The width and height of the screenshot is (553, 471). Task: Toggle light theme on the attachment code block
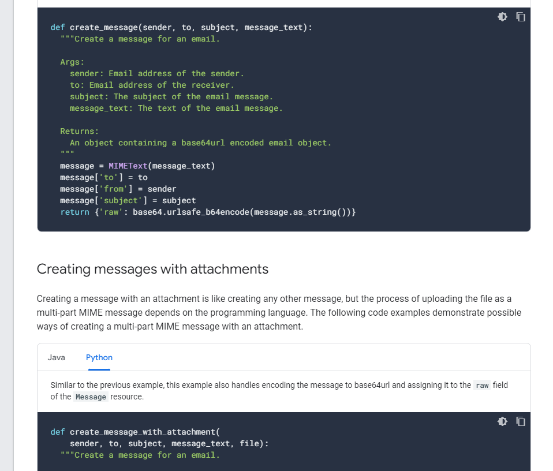(x=502, y=421)
